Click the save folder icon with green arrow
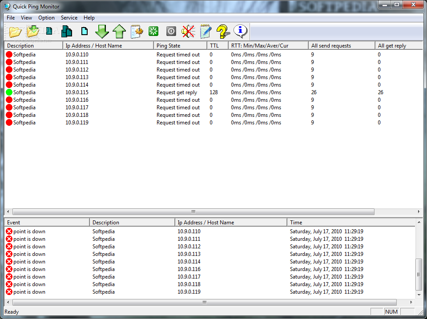Viewport: 427px width, 319px height. (33, 31)
